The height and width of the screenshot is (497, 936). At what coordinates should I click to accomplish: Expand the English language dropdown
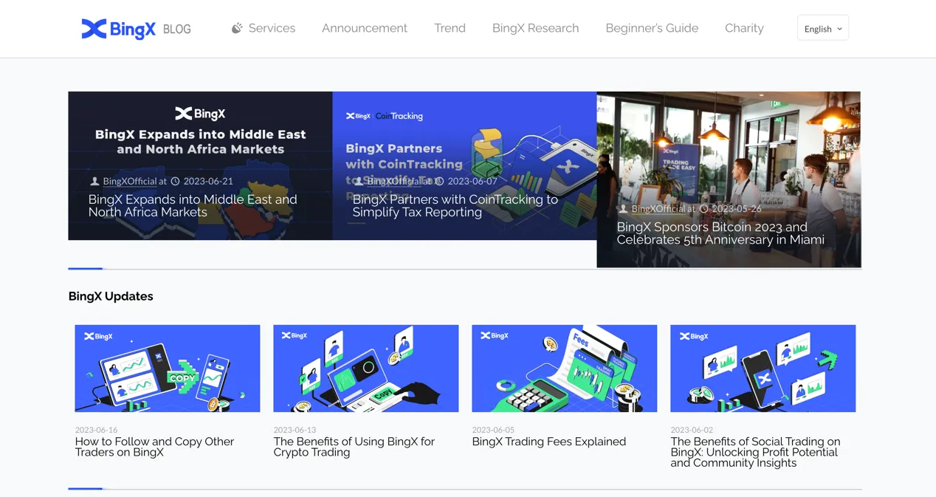point(823,28)
